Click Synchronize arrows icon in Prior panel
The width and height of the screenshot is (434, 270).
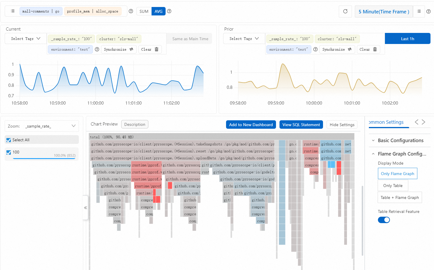coord(350,49)
